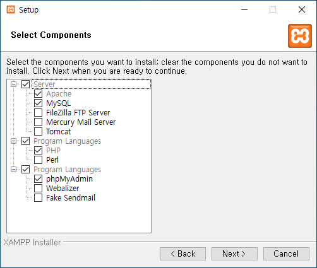Enable the Perl language checkbox
This screenshot has width=317, height=268.
coord(38,160)
